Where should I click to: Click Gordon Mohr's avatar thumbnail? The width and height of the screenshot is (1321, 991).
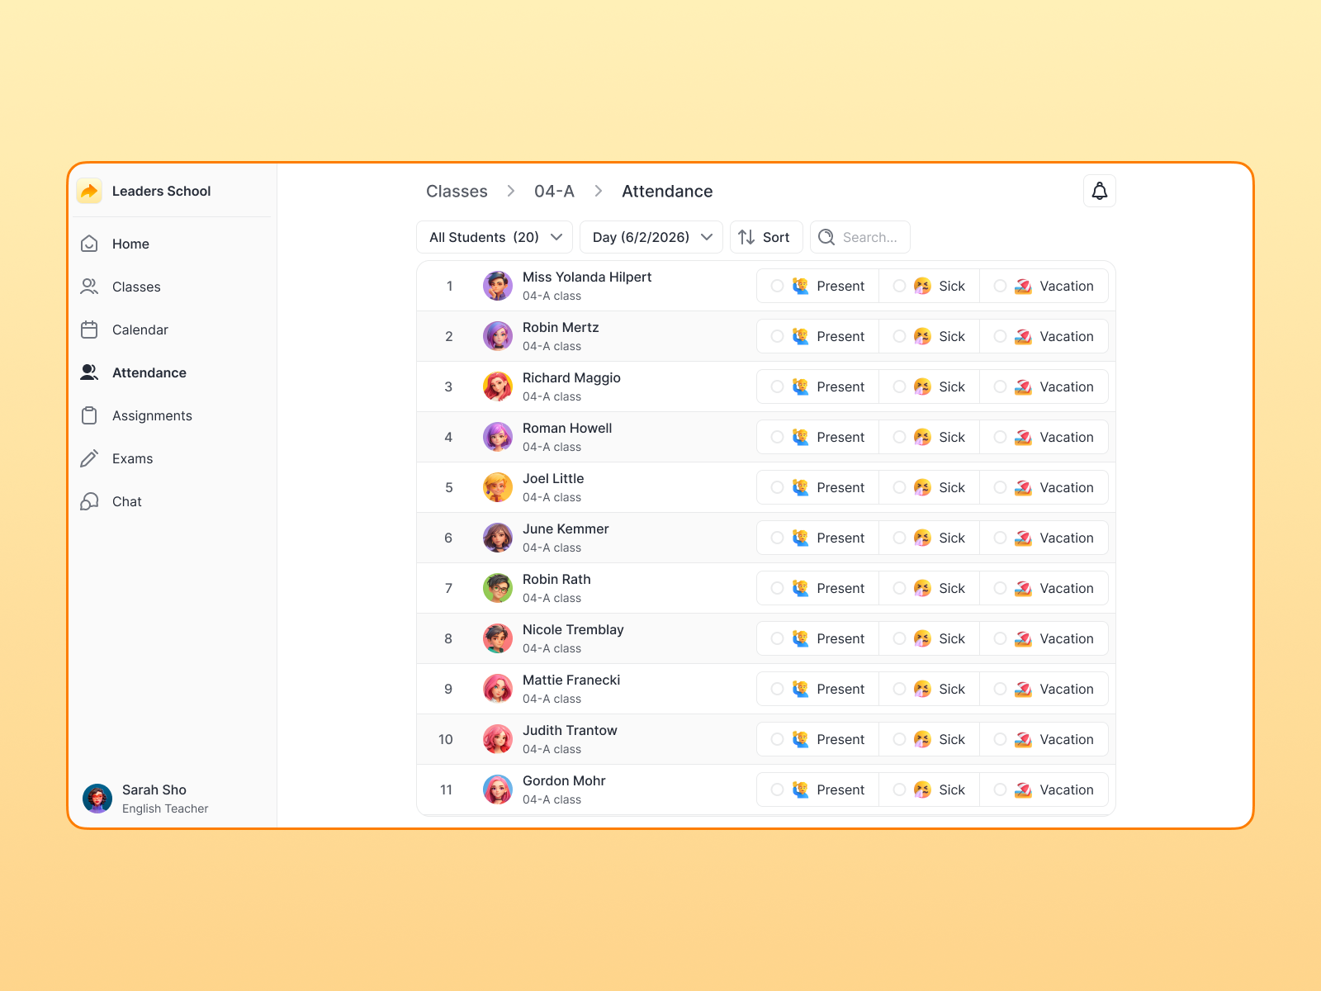point(497,789)
